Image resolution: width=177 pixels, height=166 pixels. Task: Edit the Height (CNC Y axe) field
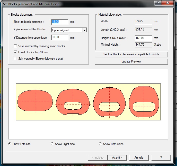click(143, 38)
